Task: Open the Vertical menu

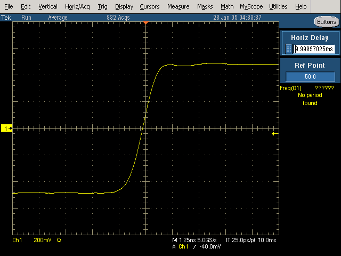Action: point(48,6)
